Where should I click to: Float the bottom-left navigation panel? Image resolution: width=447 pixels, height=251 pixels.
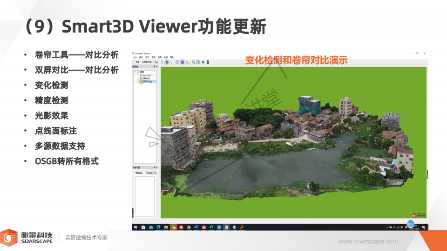[x=154, y=167]
